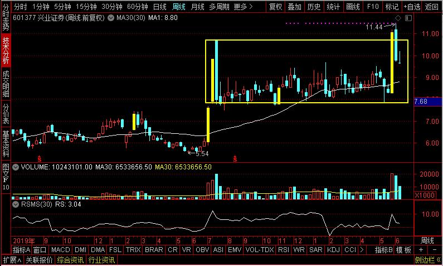
Task: Select 指标A indicator group
Action: click(22, 250)
